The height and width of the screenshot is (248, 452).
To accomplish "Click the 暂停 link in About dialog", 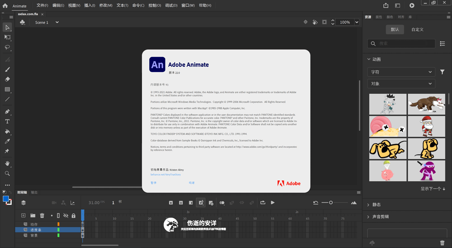I will click(153, 183).
